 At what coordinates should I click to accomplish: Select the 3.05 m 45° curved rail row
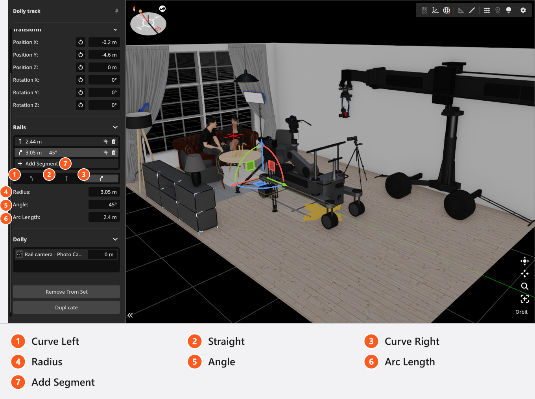[66, 153]
